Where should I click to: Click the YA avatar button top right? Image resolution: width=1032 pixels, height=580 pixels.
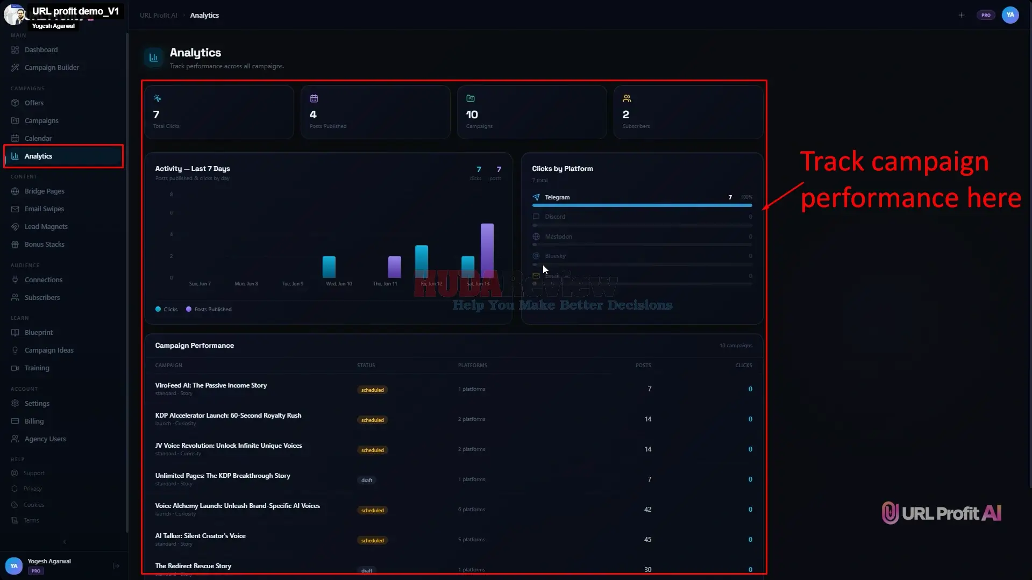(x=1010, y=15)
